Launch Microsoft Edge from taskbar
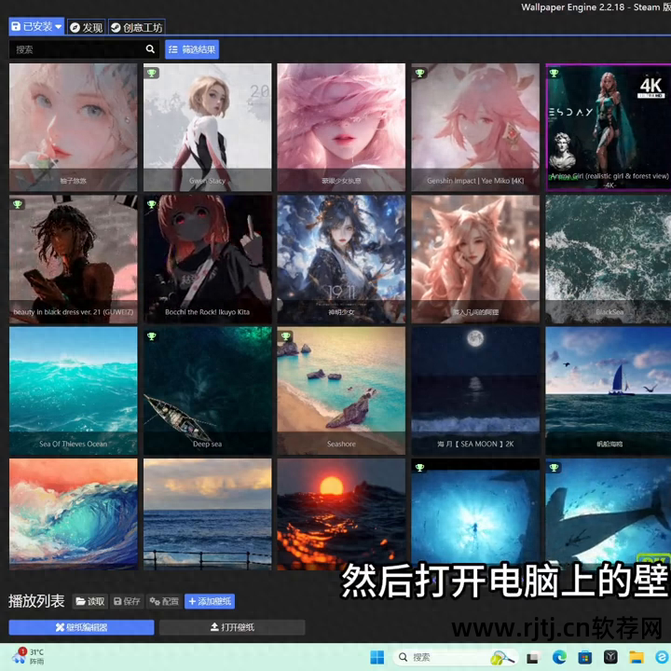The image size is (671, 671). tap(559, 657)
